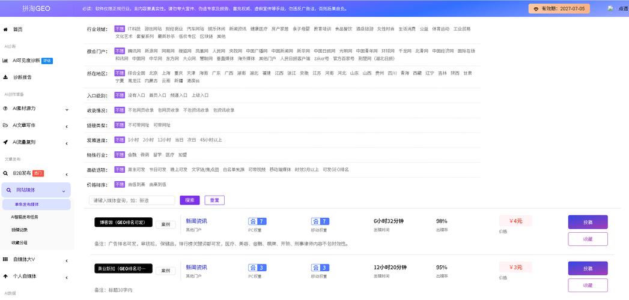Click the ¥3元 price tag
This screenshot has width=629, height=300.
click(x=515, y=267)
